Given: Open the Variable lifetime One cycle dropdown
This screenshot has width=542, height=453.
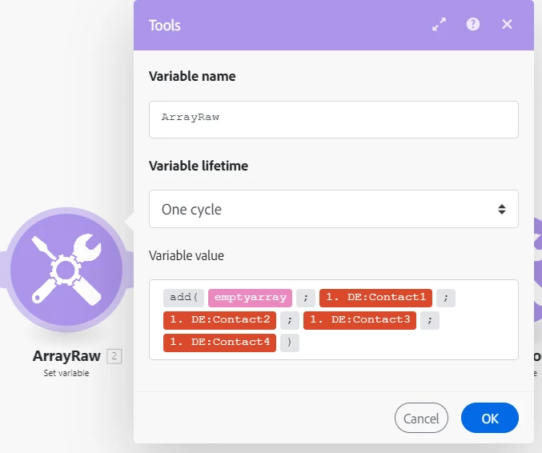Looking at the screenshot, I should pyautogui.click(x=334, y=209).
